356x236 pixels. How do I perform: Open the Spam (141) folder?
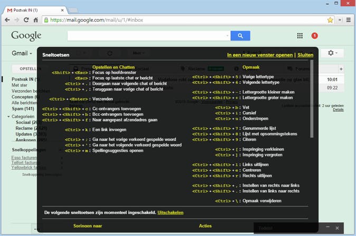(23, 109)
